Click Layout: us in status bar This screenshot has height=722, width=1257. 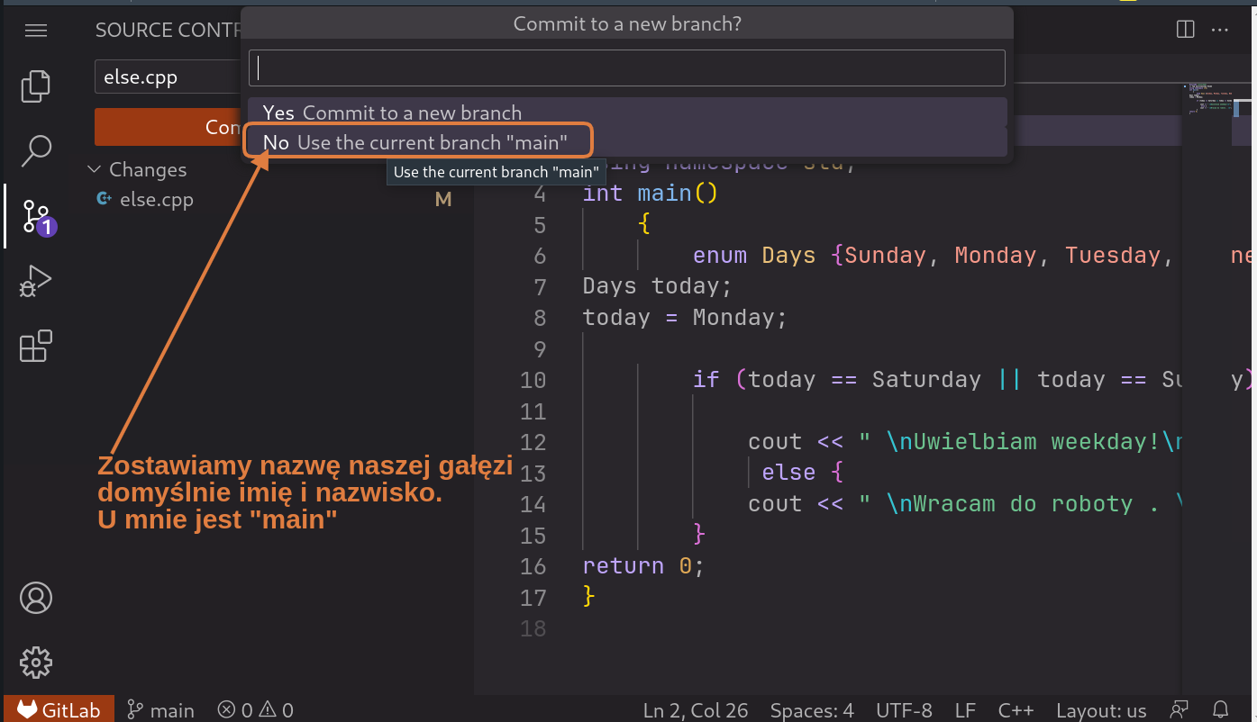tap(1101, 709)
